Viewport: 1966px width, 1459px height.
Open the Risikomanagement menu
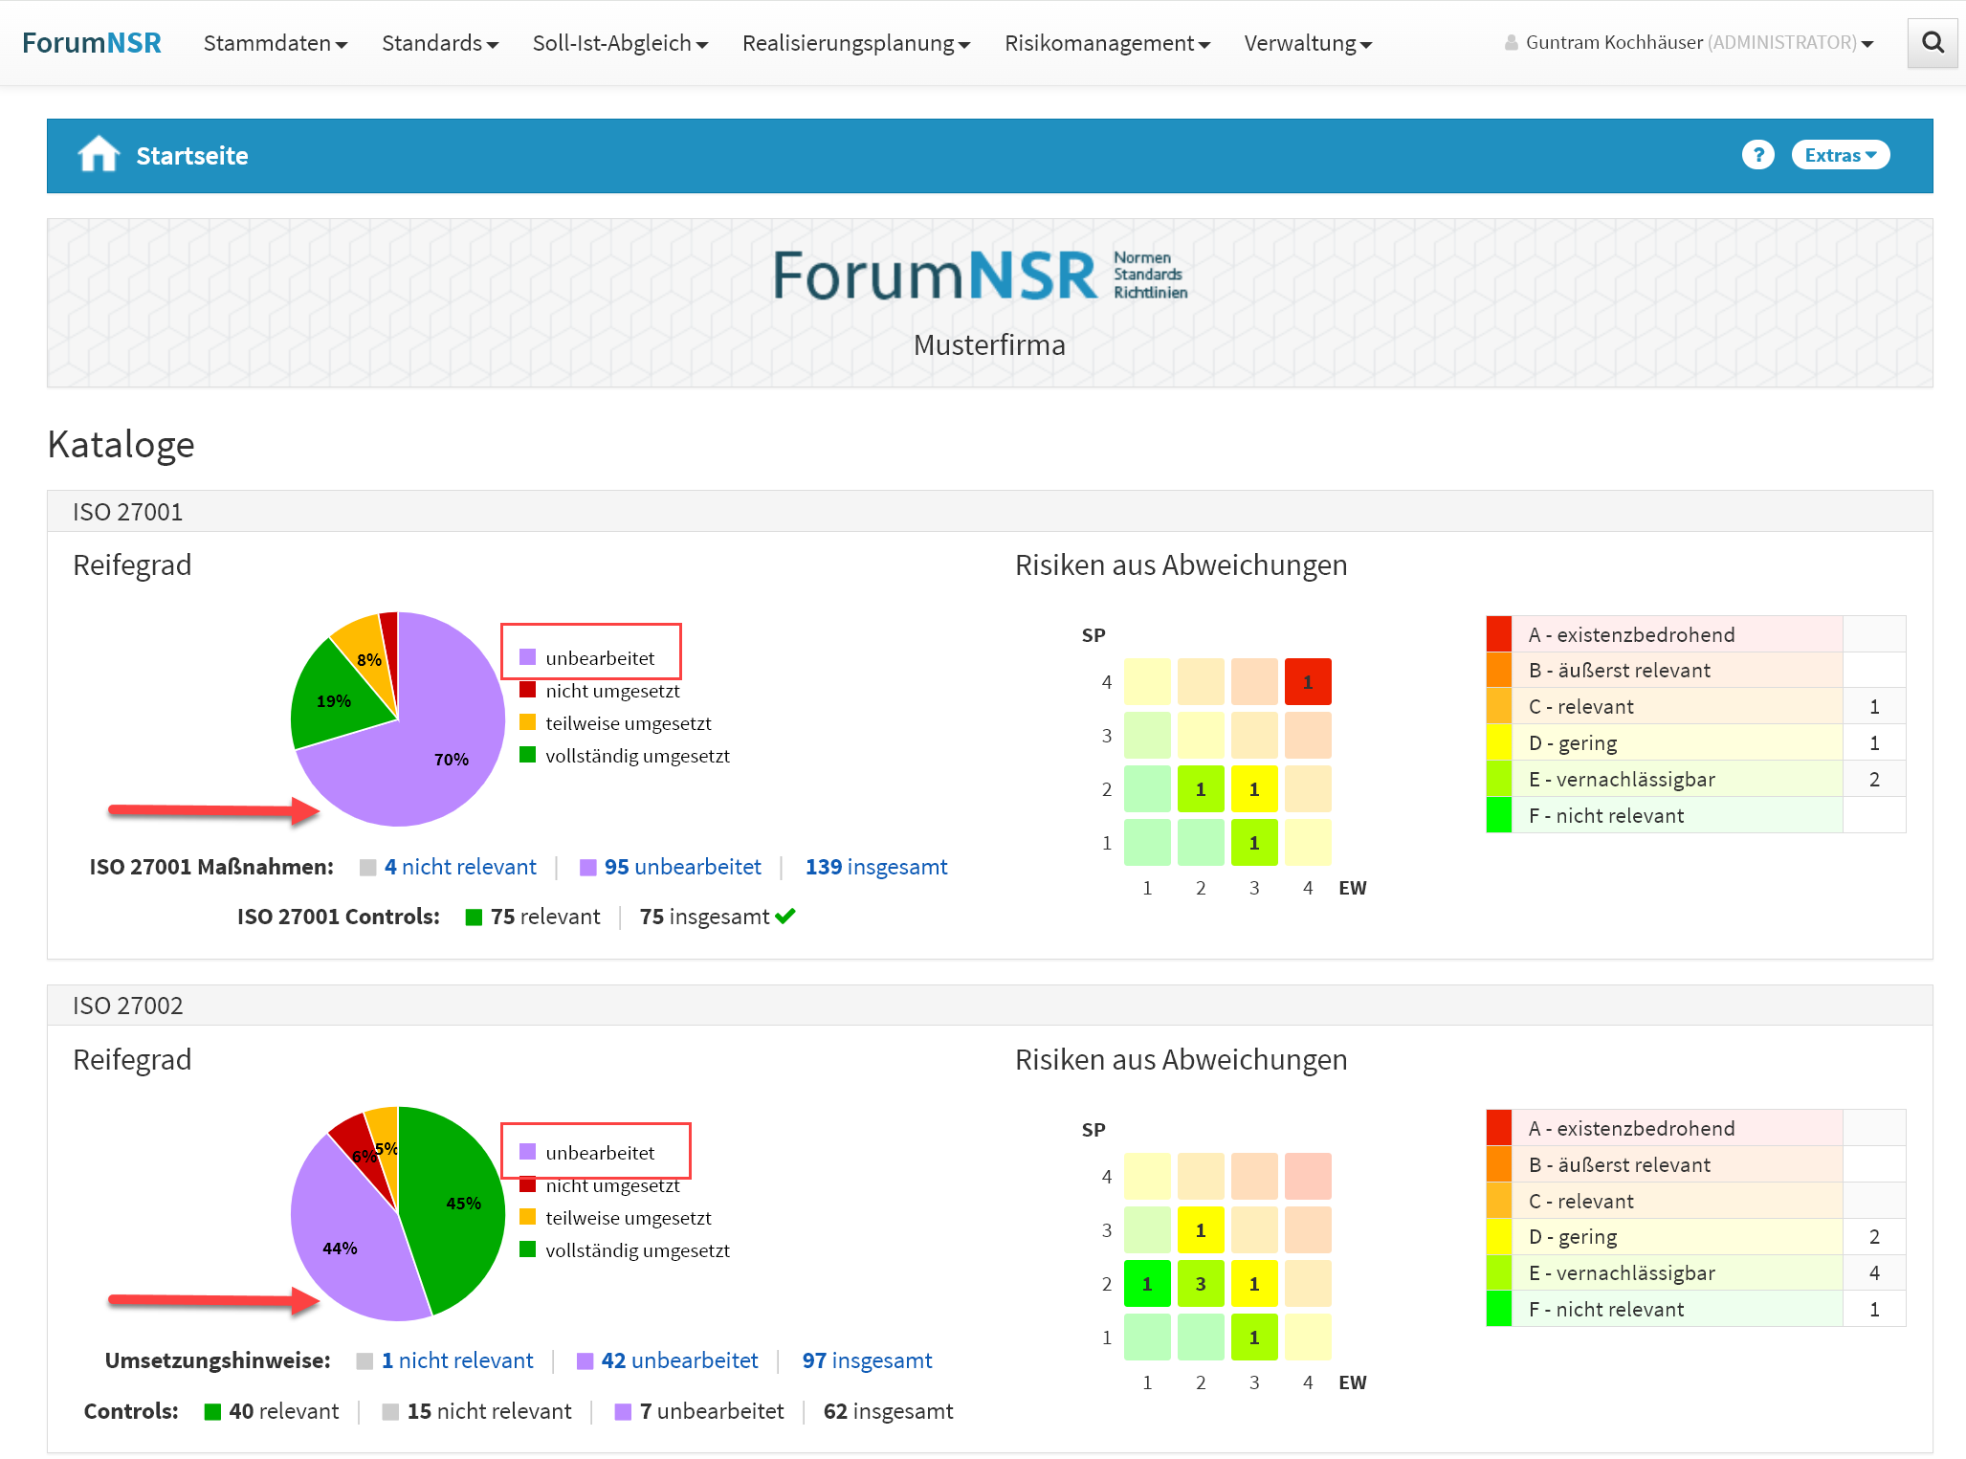click(1106, 43)
